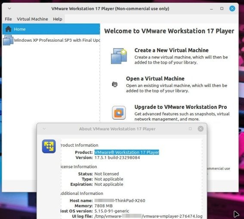244x219 pixels.
Task: Open the File menu
Action: [8, 19]
